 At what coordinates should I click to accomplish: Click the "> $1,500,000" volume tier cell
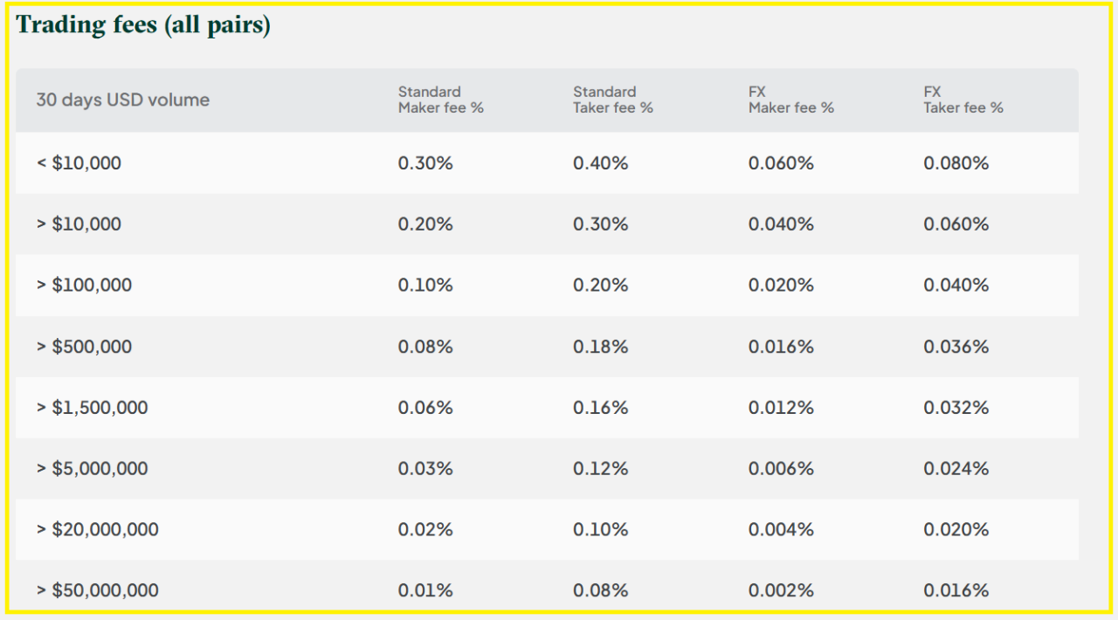click(92, 408)
